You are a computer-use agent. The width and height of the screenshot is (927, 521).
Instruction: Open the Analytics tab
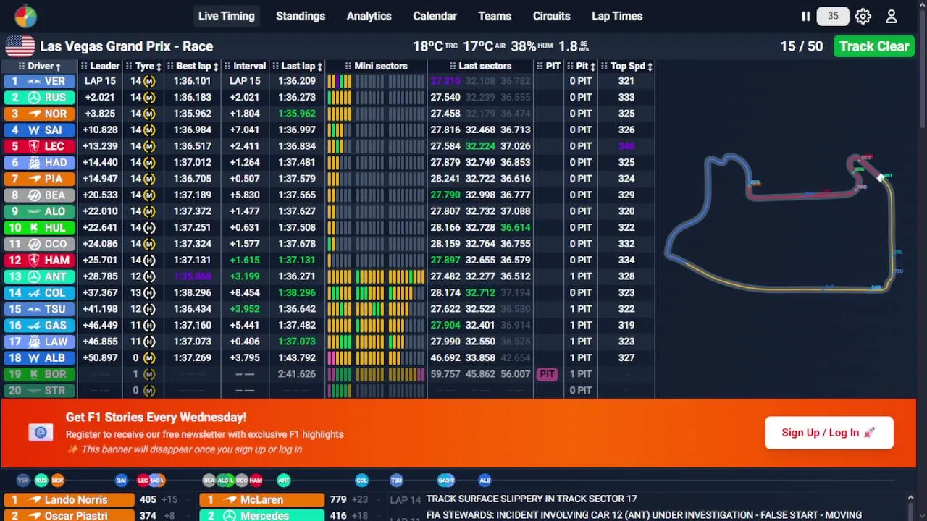coord(369,16)
